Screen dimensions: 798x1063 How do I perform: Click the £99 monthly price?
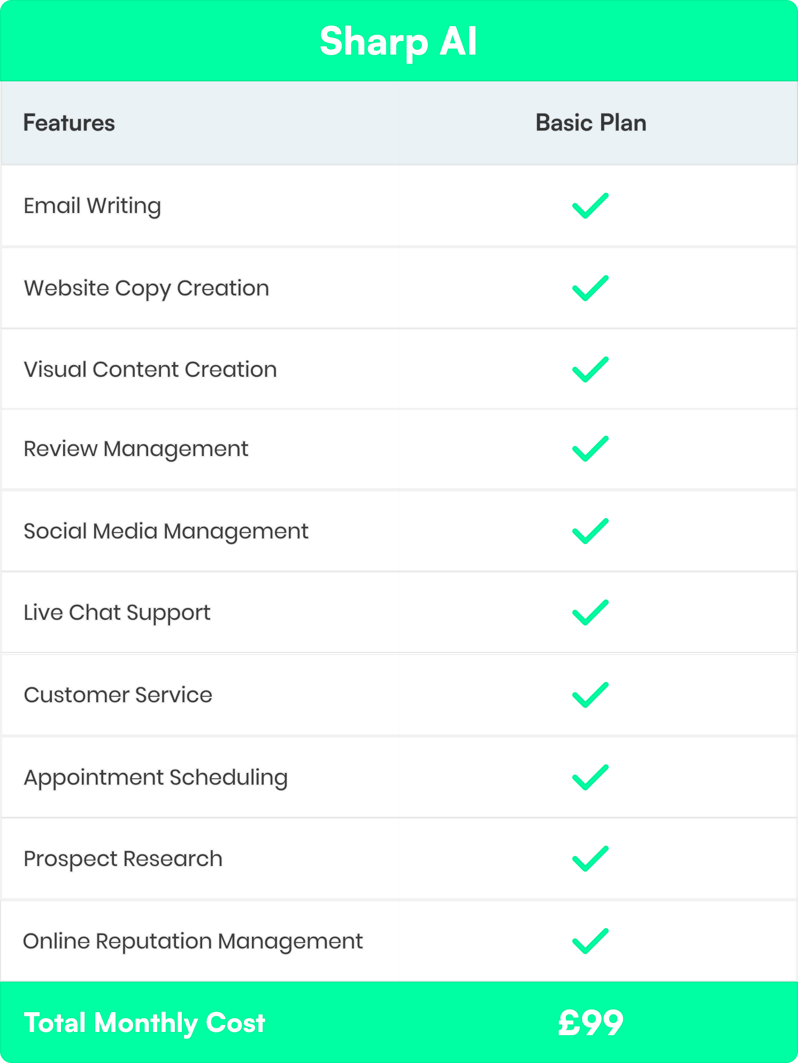click(590, 1023)
